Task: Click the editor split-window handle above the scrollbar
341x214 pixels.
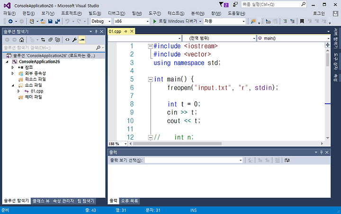Action: click(328, 45)
